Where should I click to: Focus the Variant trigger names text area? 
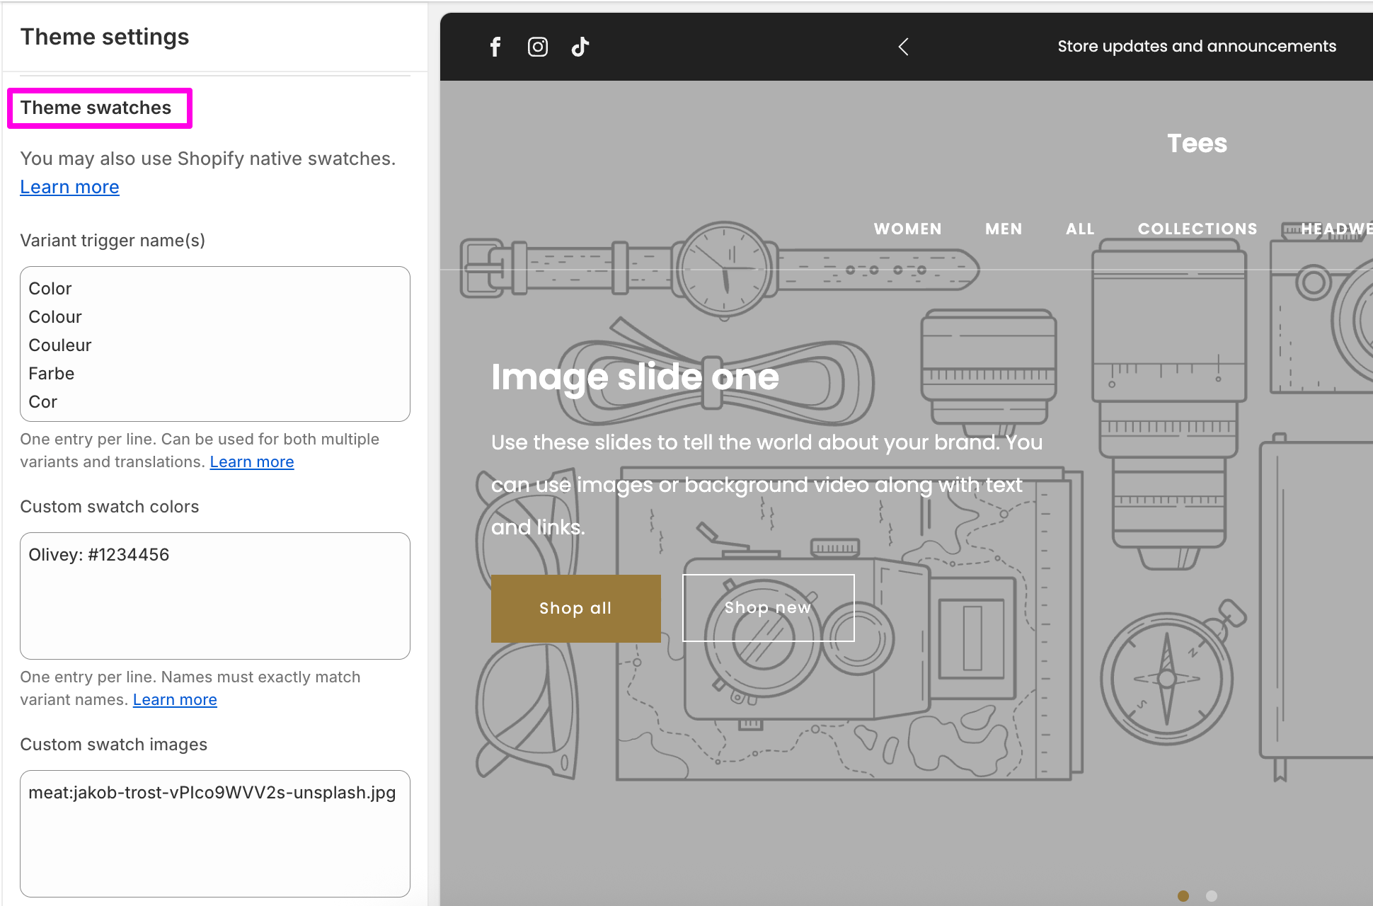(215, 344)
